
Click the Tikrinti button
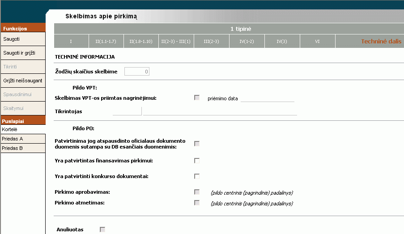point(23,67)
